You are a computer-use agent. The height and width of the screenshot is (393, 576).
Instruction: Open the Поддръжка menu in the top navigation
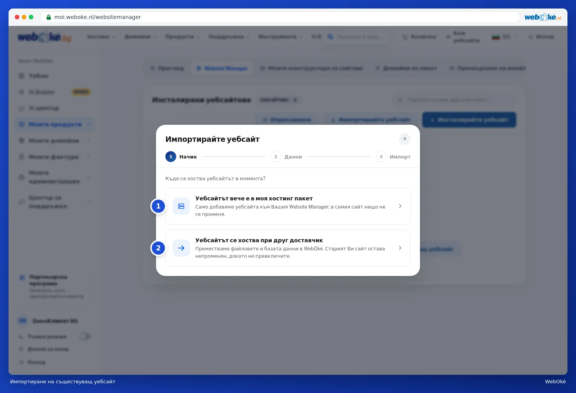coord(229,37)
